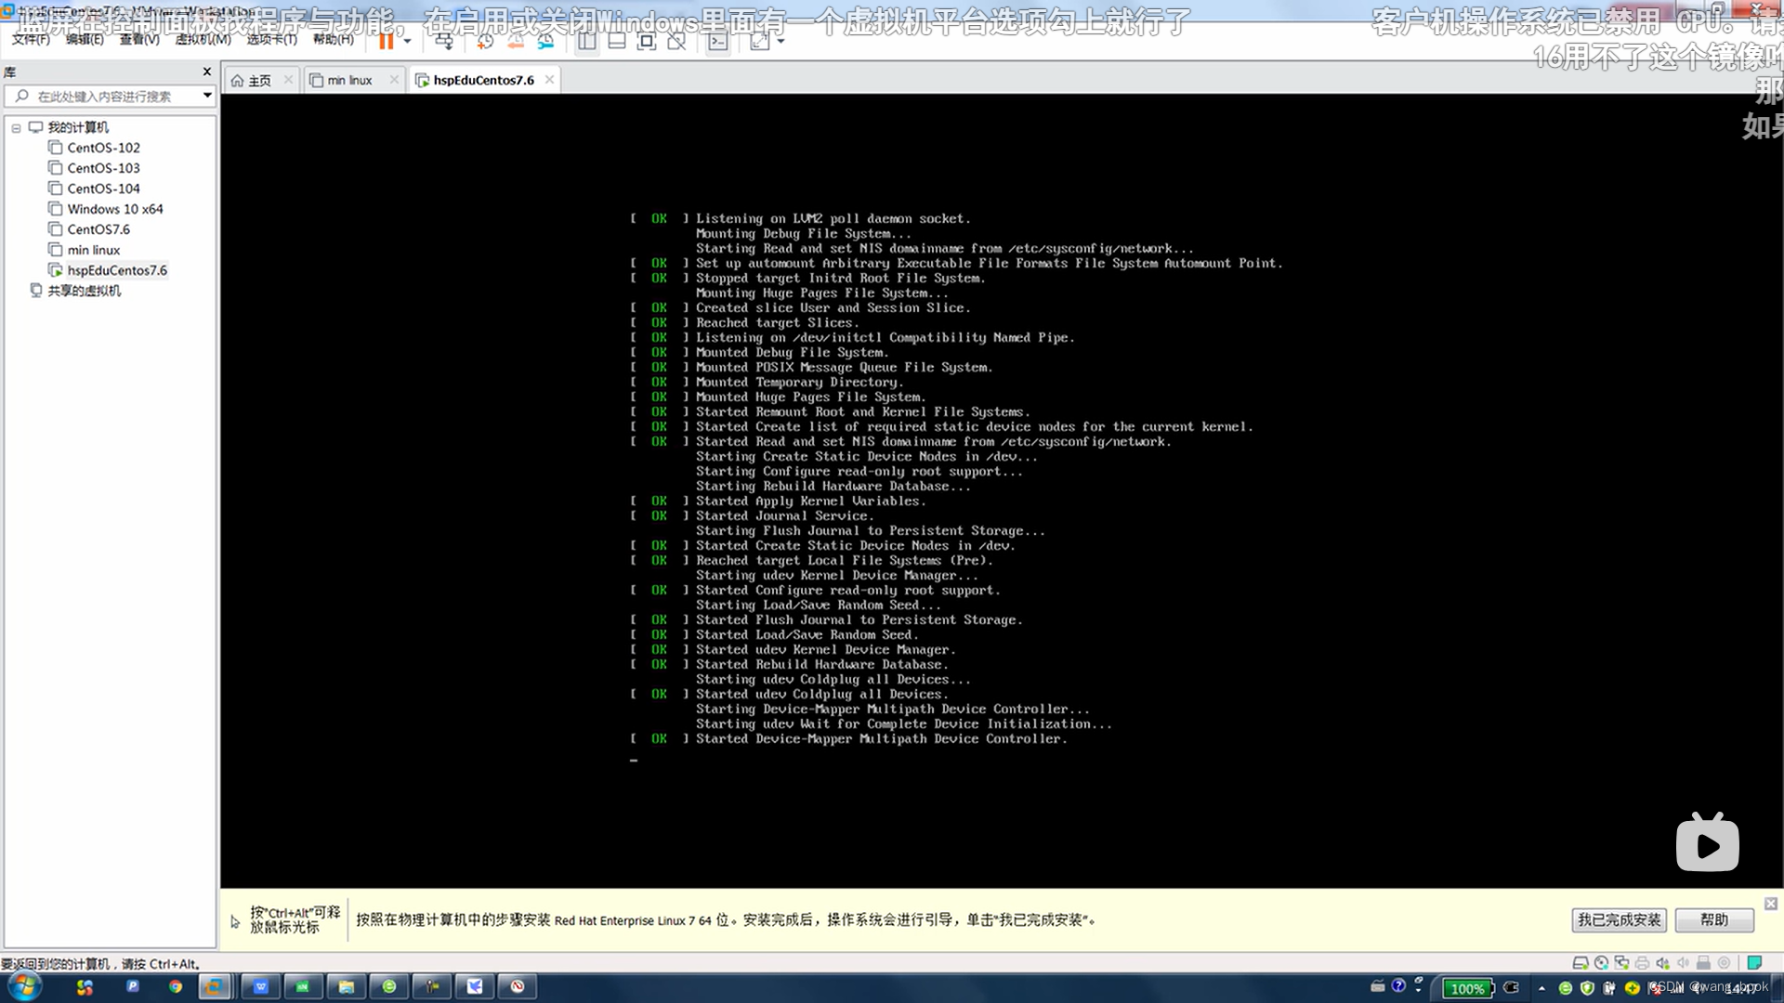Toggle the library sidebar view icon

(x=587, y=41)
